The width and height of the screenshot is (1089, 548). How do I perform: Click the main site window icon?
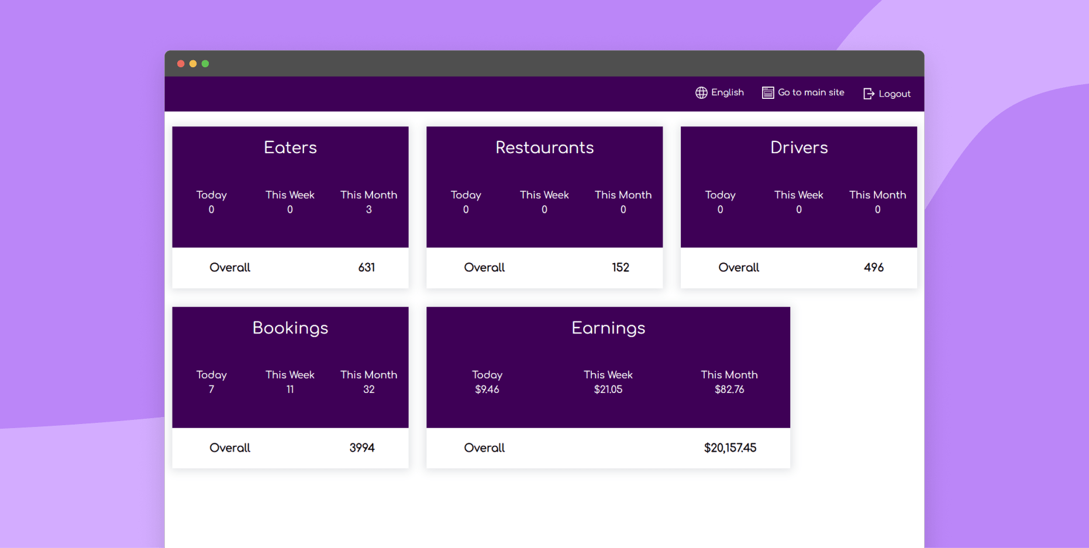click(768, 92)
